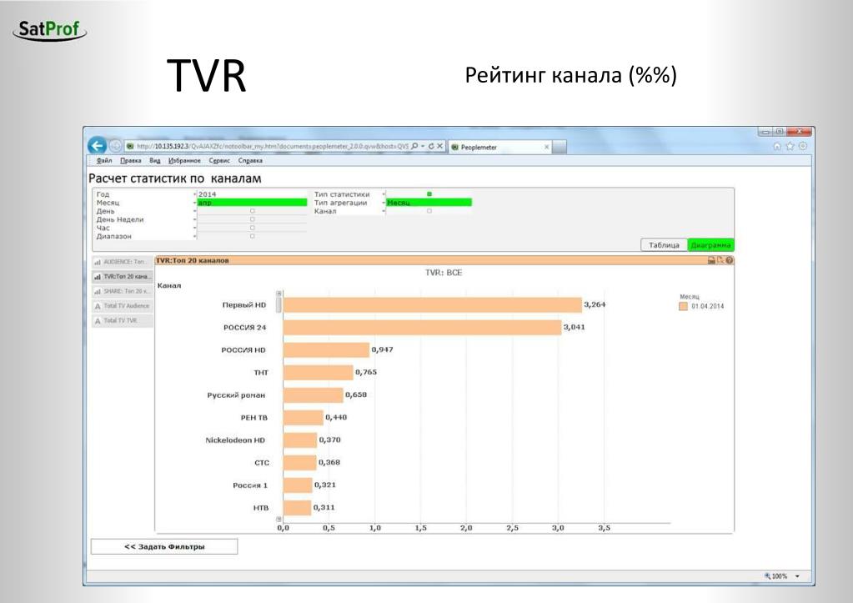
Task: Click the browser back arrow button
Action: [98, 145]
